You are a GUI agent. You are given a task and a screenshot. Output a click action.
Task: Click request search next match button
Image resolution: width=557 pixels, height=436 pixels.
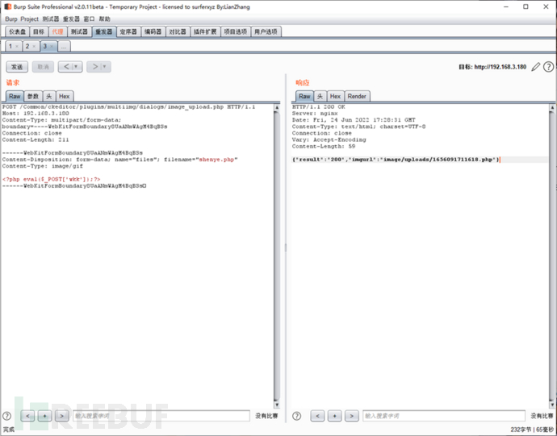61,416
